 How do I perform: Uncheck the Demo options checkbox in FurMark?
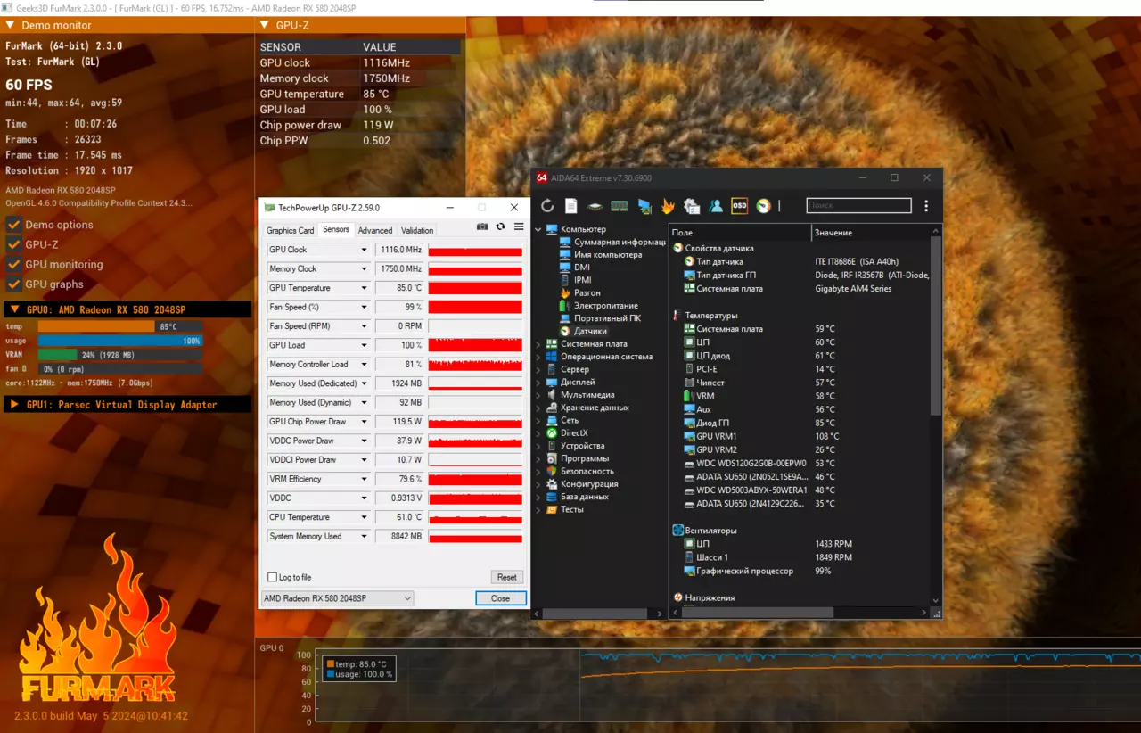[x=13, y=225]
